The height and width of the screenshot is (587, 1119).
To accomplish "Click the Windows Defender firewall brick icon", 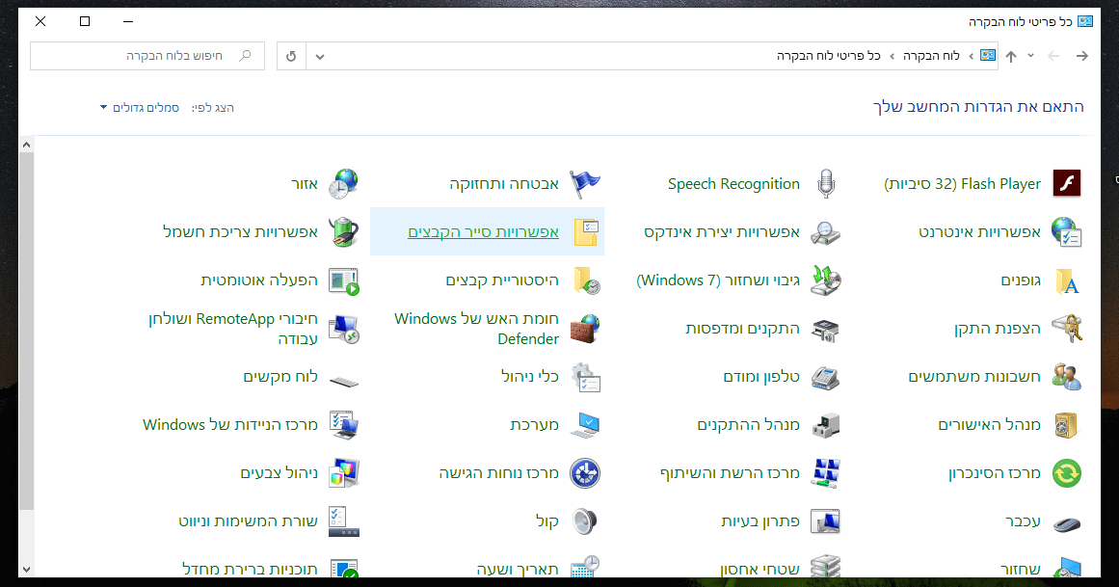I will [585, 329].
